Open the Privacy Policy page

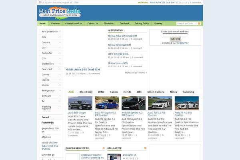[142, 24]
